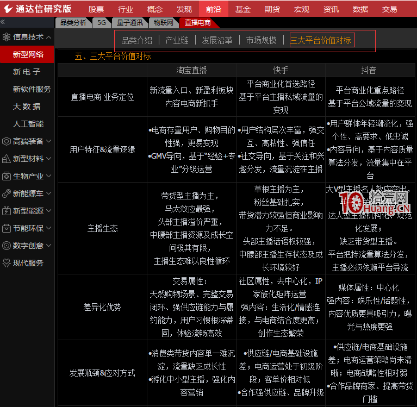Click the 直播电商 业务定位 row label

tap(102, 97)
